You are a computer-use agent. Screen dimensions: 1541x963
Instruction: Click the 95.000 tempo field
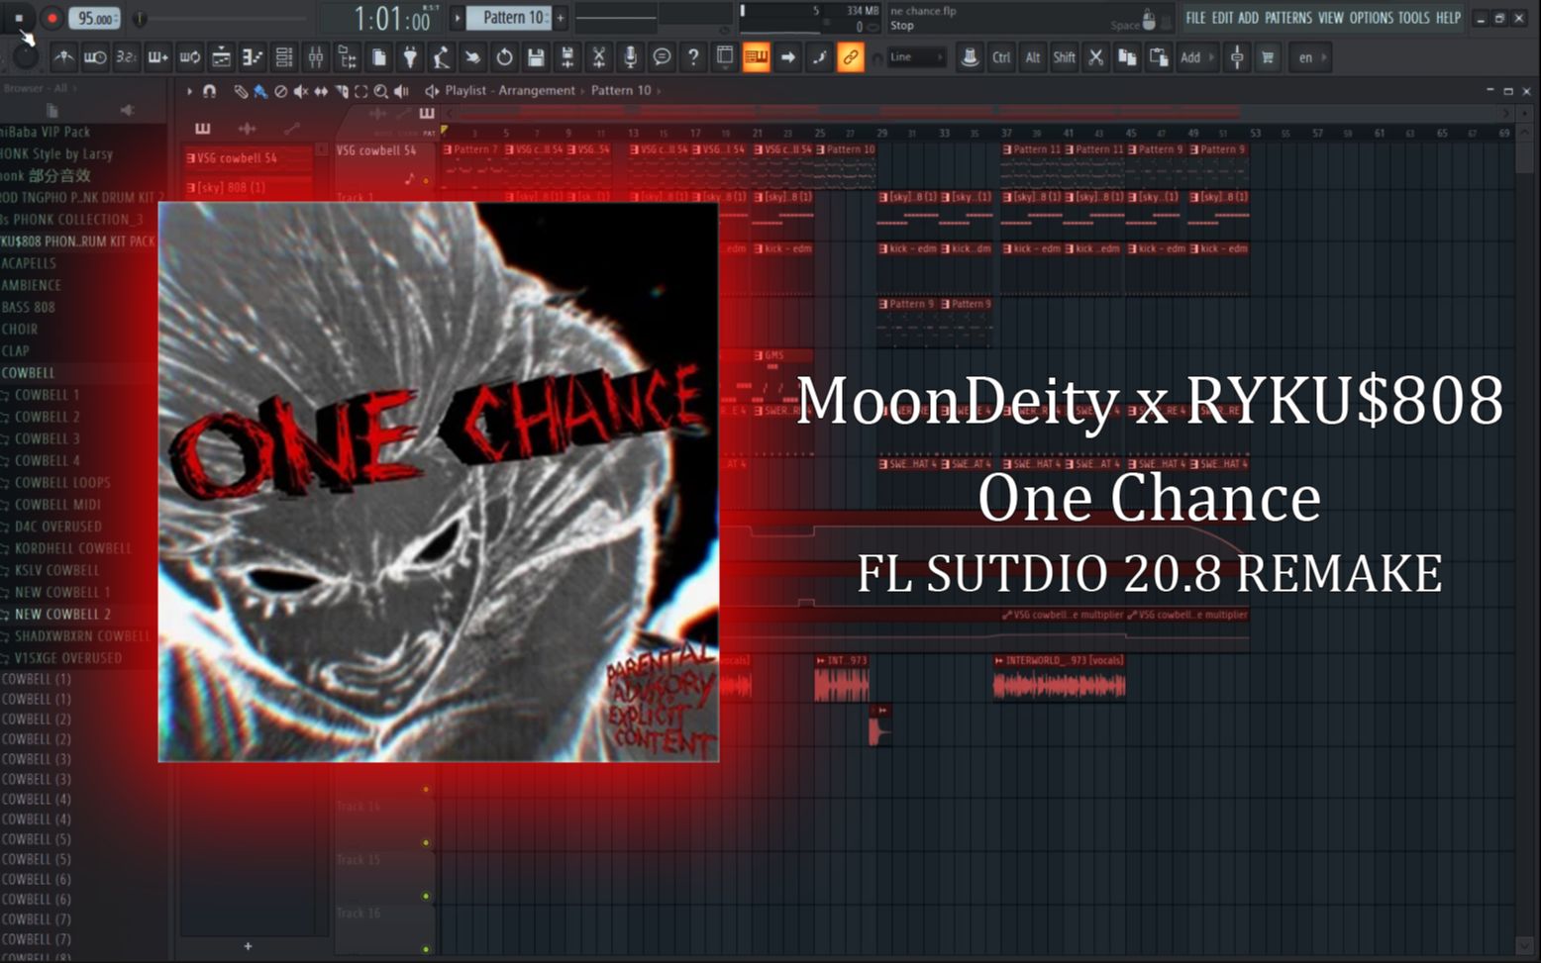[x=95, y=19]
